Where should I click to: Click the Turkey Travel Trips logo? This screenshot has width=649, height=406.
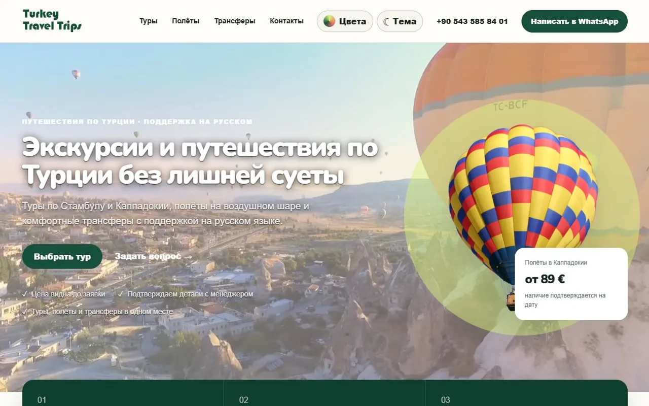pos(52,21)
